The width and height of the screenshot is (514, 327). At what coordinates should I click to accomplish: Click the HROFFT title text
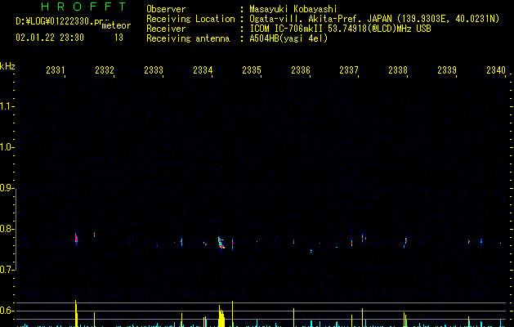(83, 7)
